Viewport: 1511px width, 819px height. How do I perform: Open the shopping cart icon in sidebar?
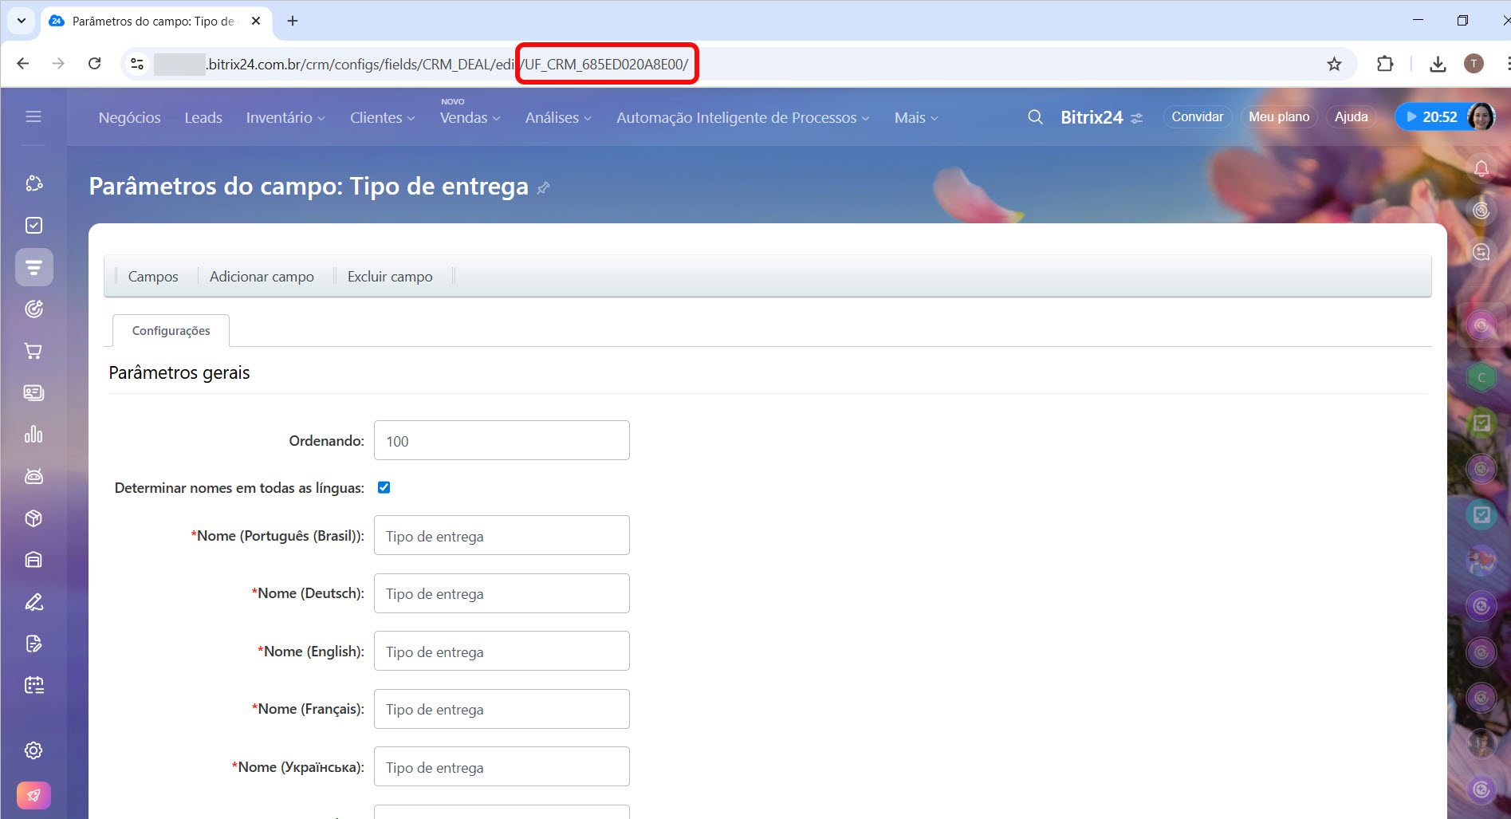tap(33, 351)
